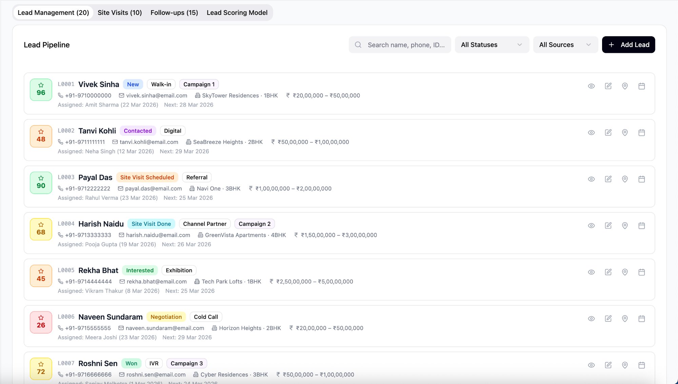Screen dimensions: 678x384
Task: Focus the search name, phone, ID field
Action: pos(400,45)
